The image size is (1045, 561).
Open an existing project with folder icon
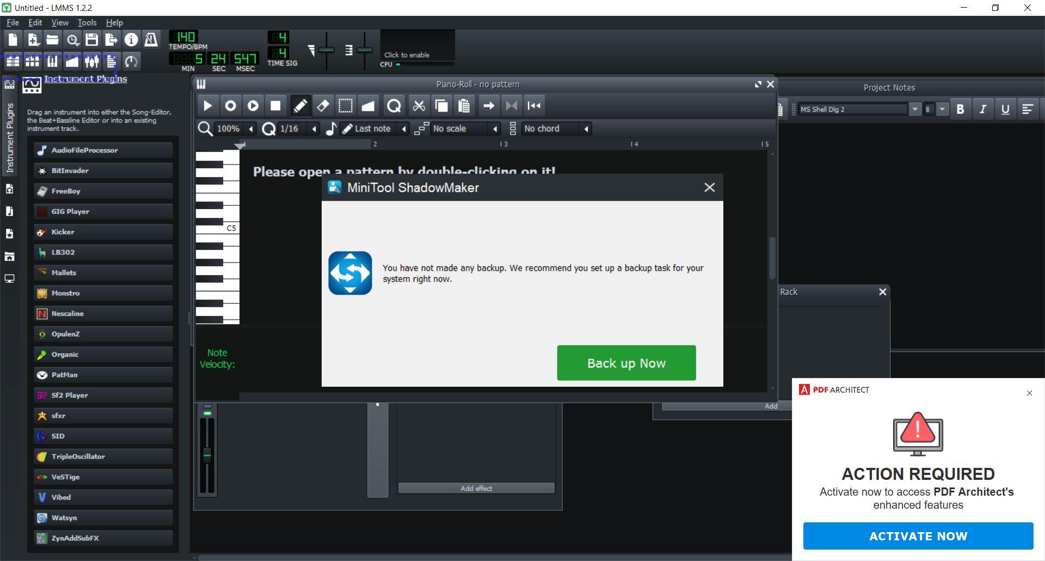tap(52, 40)
